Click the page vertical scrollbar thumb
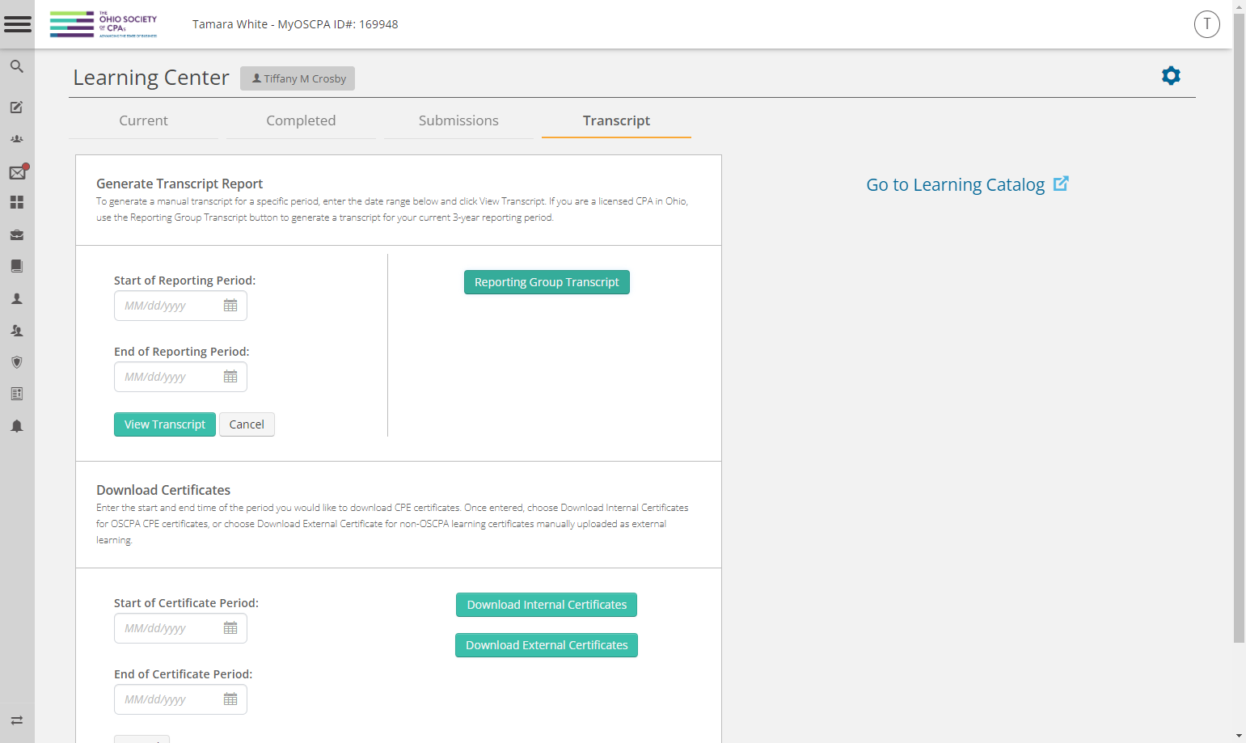Screen dimensions: 1246x743 coord(1239,327)
